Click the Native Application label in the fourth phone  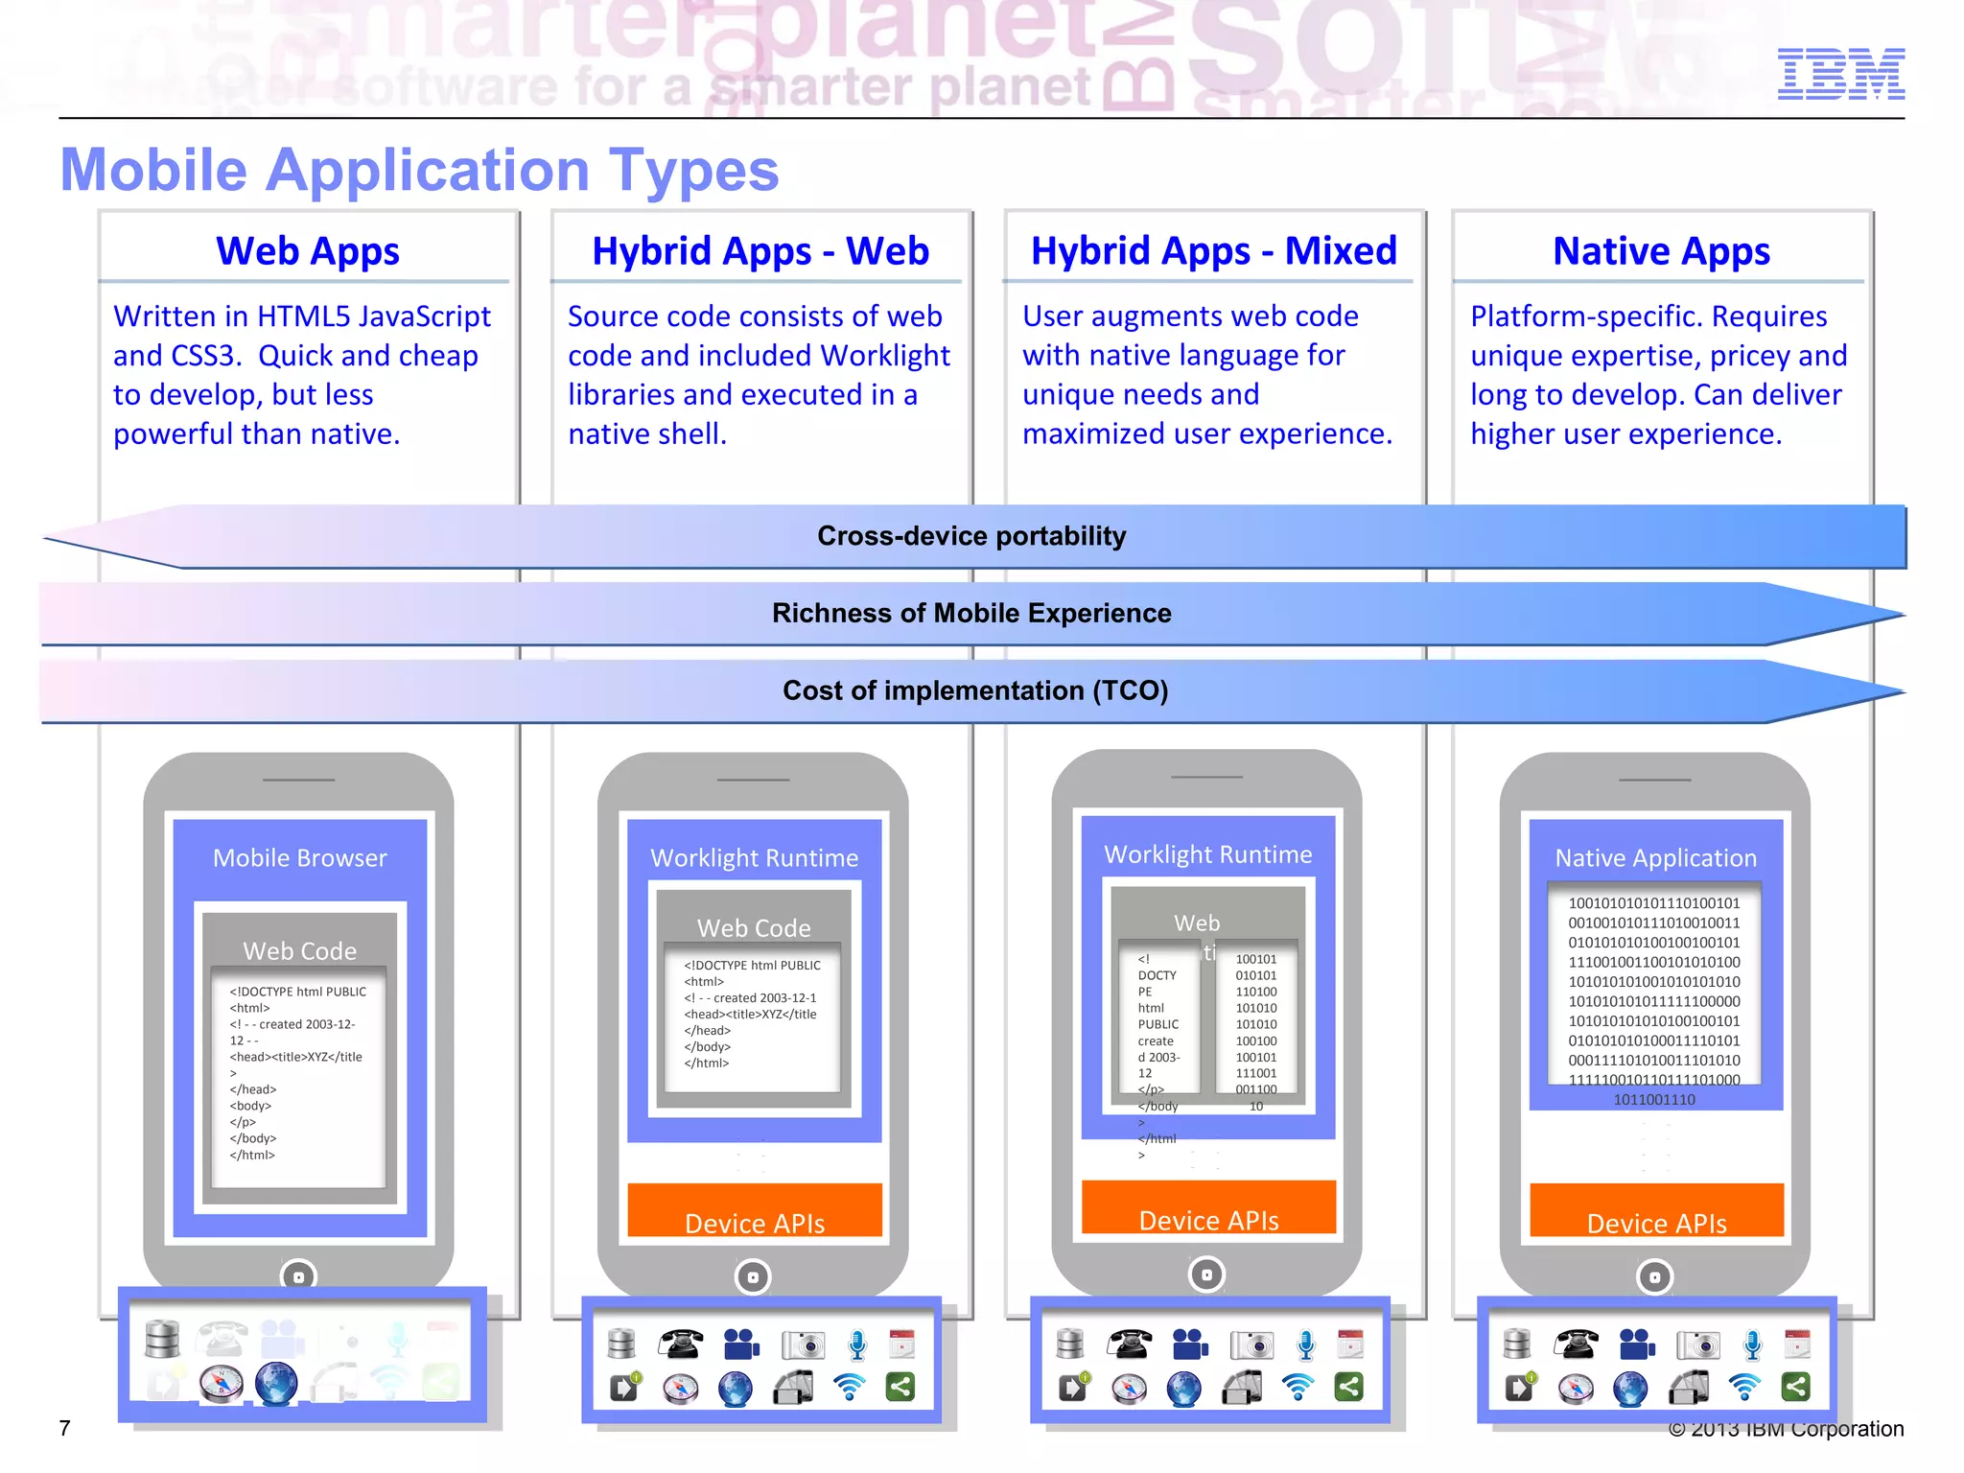(x=1656, y=857)
